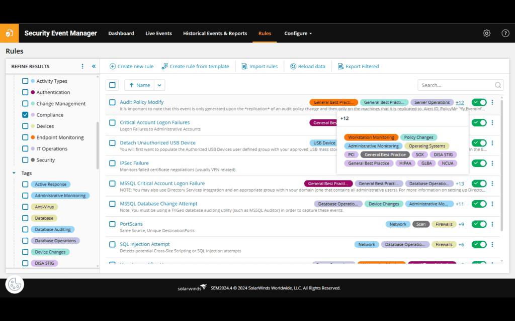The image size is (515, 321).
Task: Open the MSSQL Database Change Attempt rule
Action: [x=158, y=204]
